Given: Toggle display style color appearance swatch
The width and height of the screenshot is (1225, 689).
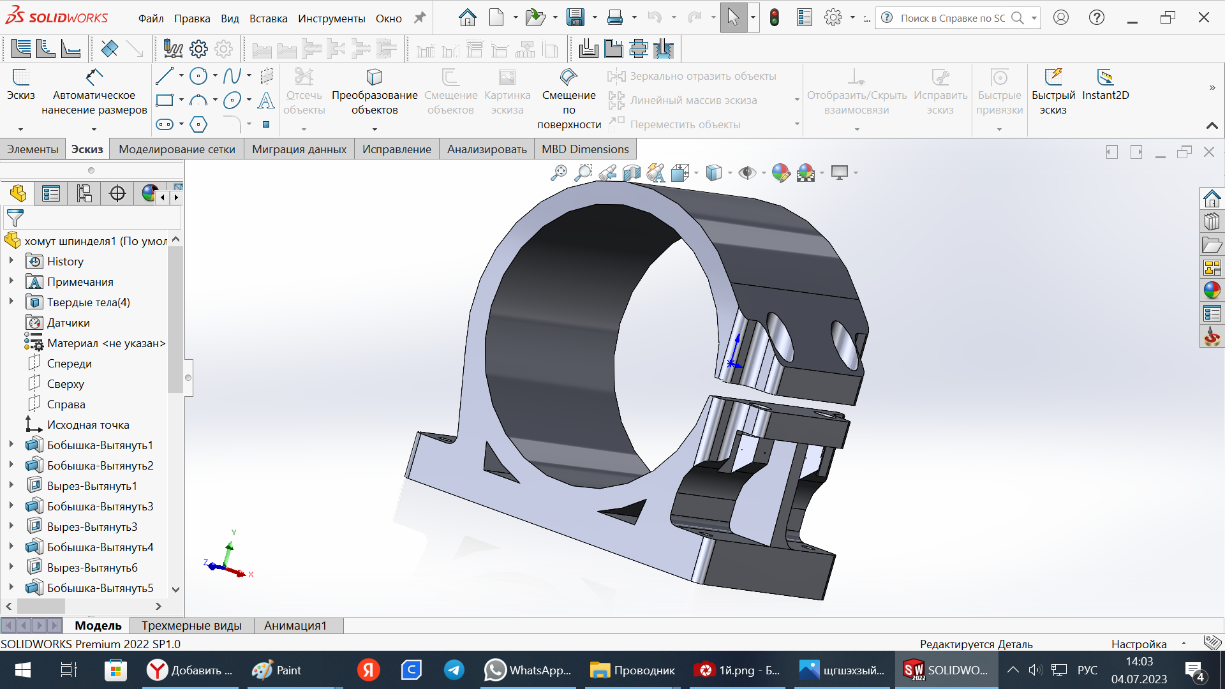Looking at the screenshot, I should [781, 174].
